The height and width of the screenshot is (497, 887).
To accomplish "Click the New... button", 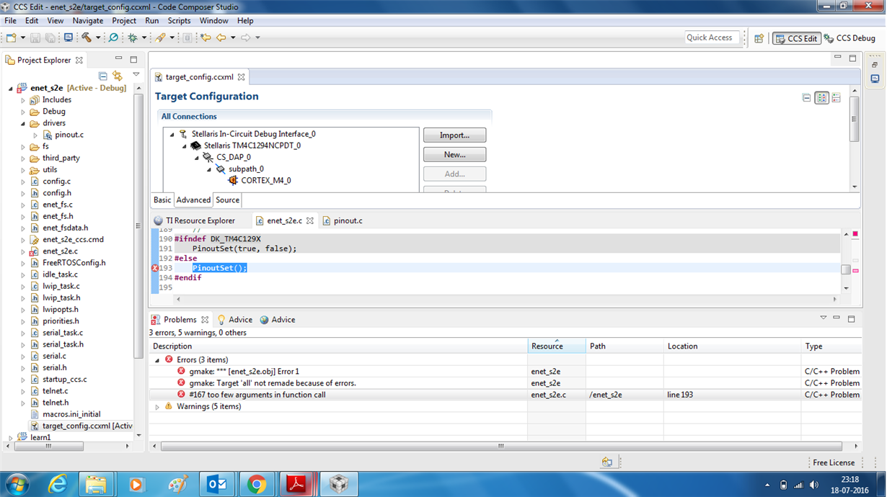I will coord(454,155).
